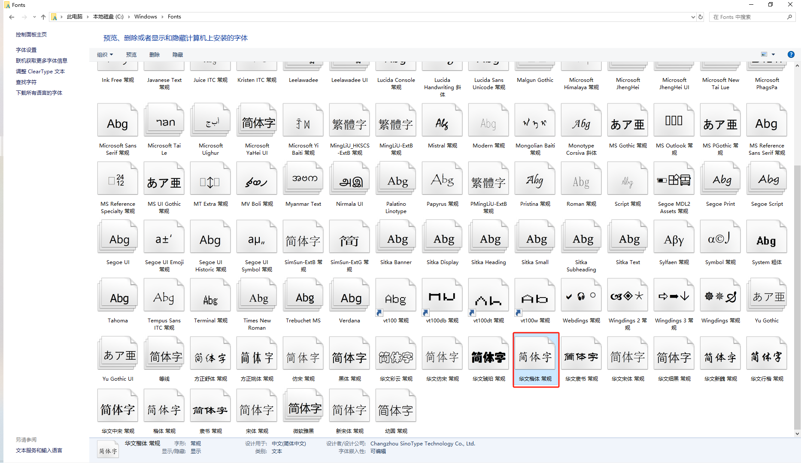The width and height of the screenshot is (801, 463).
Task: Open 联机获取更多字体信息 link
Action: pos(42,61)
